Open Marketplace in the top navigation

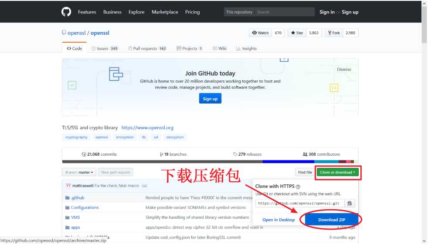click(x=165, y=12)
